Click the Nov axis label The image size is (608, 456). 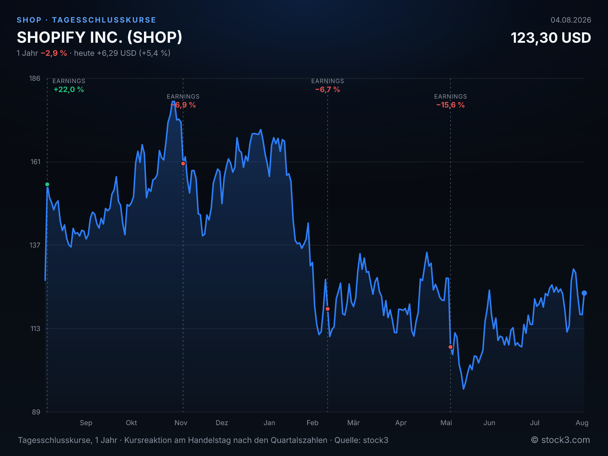tap(181, 423)
